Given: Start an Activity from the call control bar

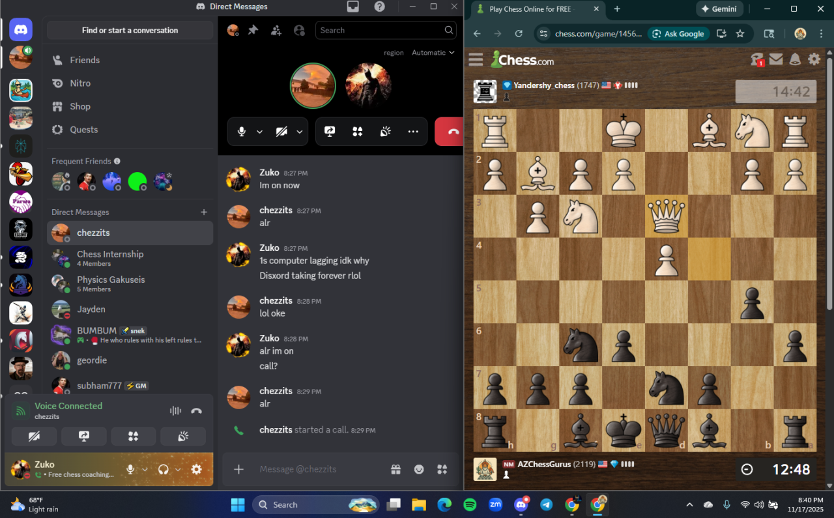Looking at the screenshot, I should (358, 132).
